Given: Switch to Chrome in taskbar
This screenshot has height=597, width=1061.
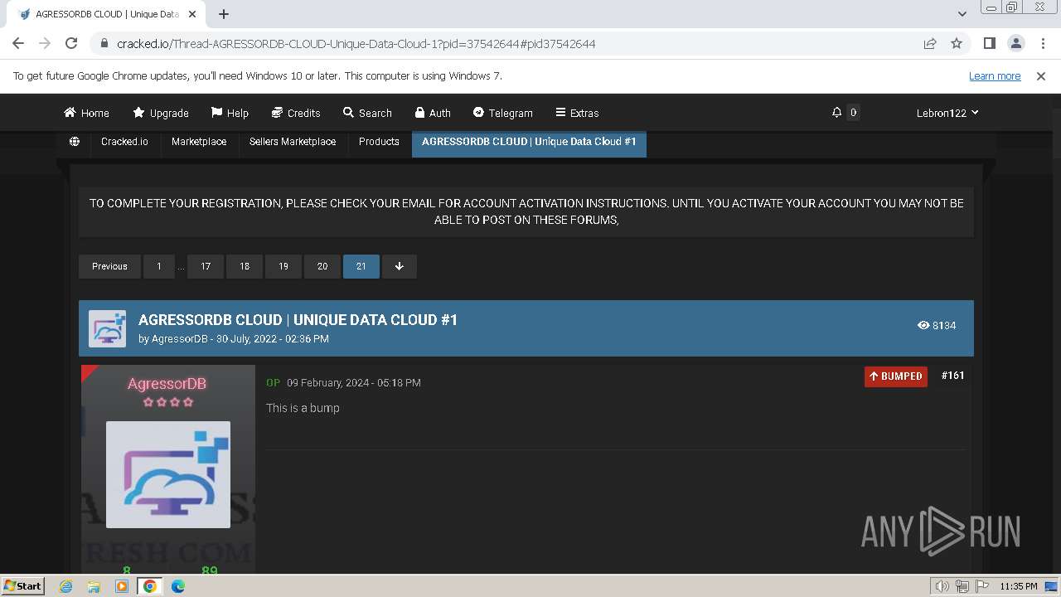Looking at the screenshot, I should 149,586.
